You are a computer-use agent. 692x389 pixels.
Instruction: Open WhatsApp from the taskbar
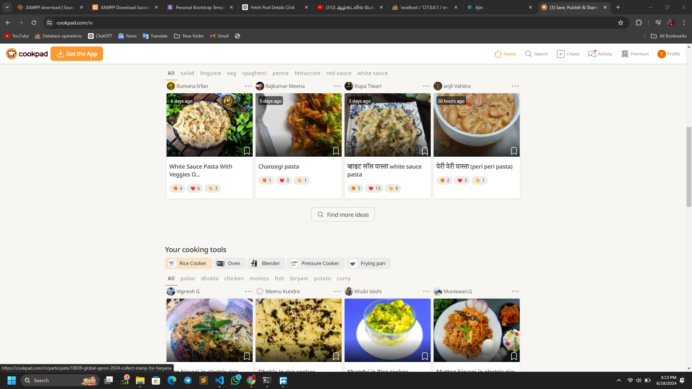[235, 380]
